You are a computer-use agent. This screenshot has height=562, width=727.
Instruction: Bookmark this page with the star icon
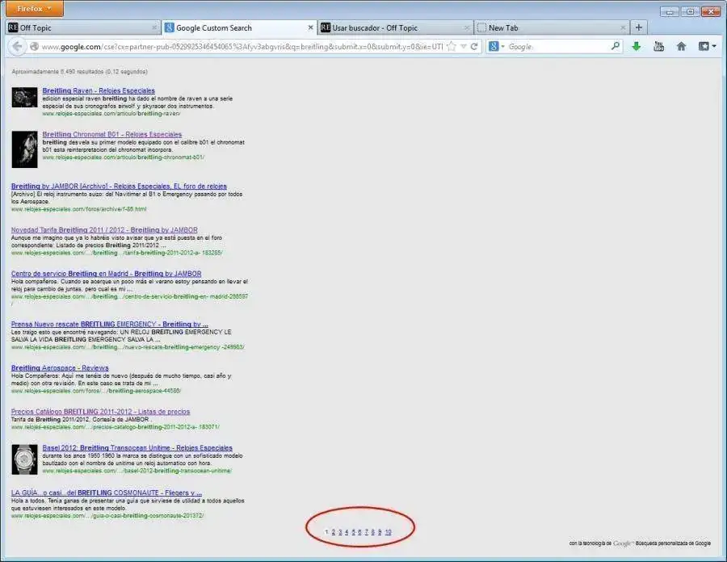(452, 47)
